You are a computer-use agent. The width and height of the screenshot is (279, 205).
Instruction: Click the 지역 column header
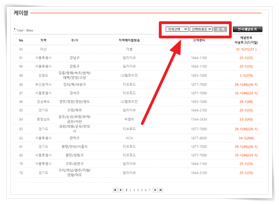point(43,40)
